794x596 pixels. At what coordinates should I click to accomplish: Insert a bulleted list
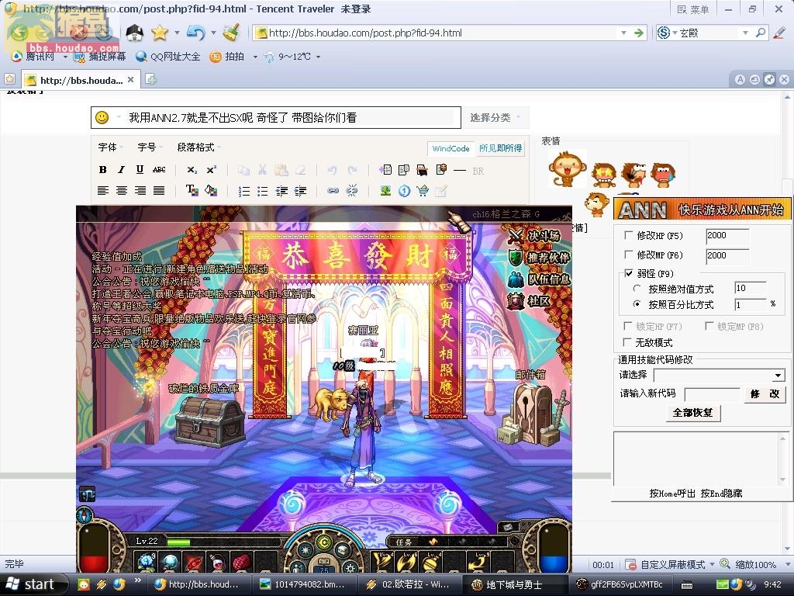262,191
